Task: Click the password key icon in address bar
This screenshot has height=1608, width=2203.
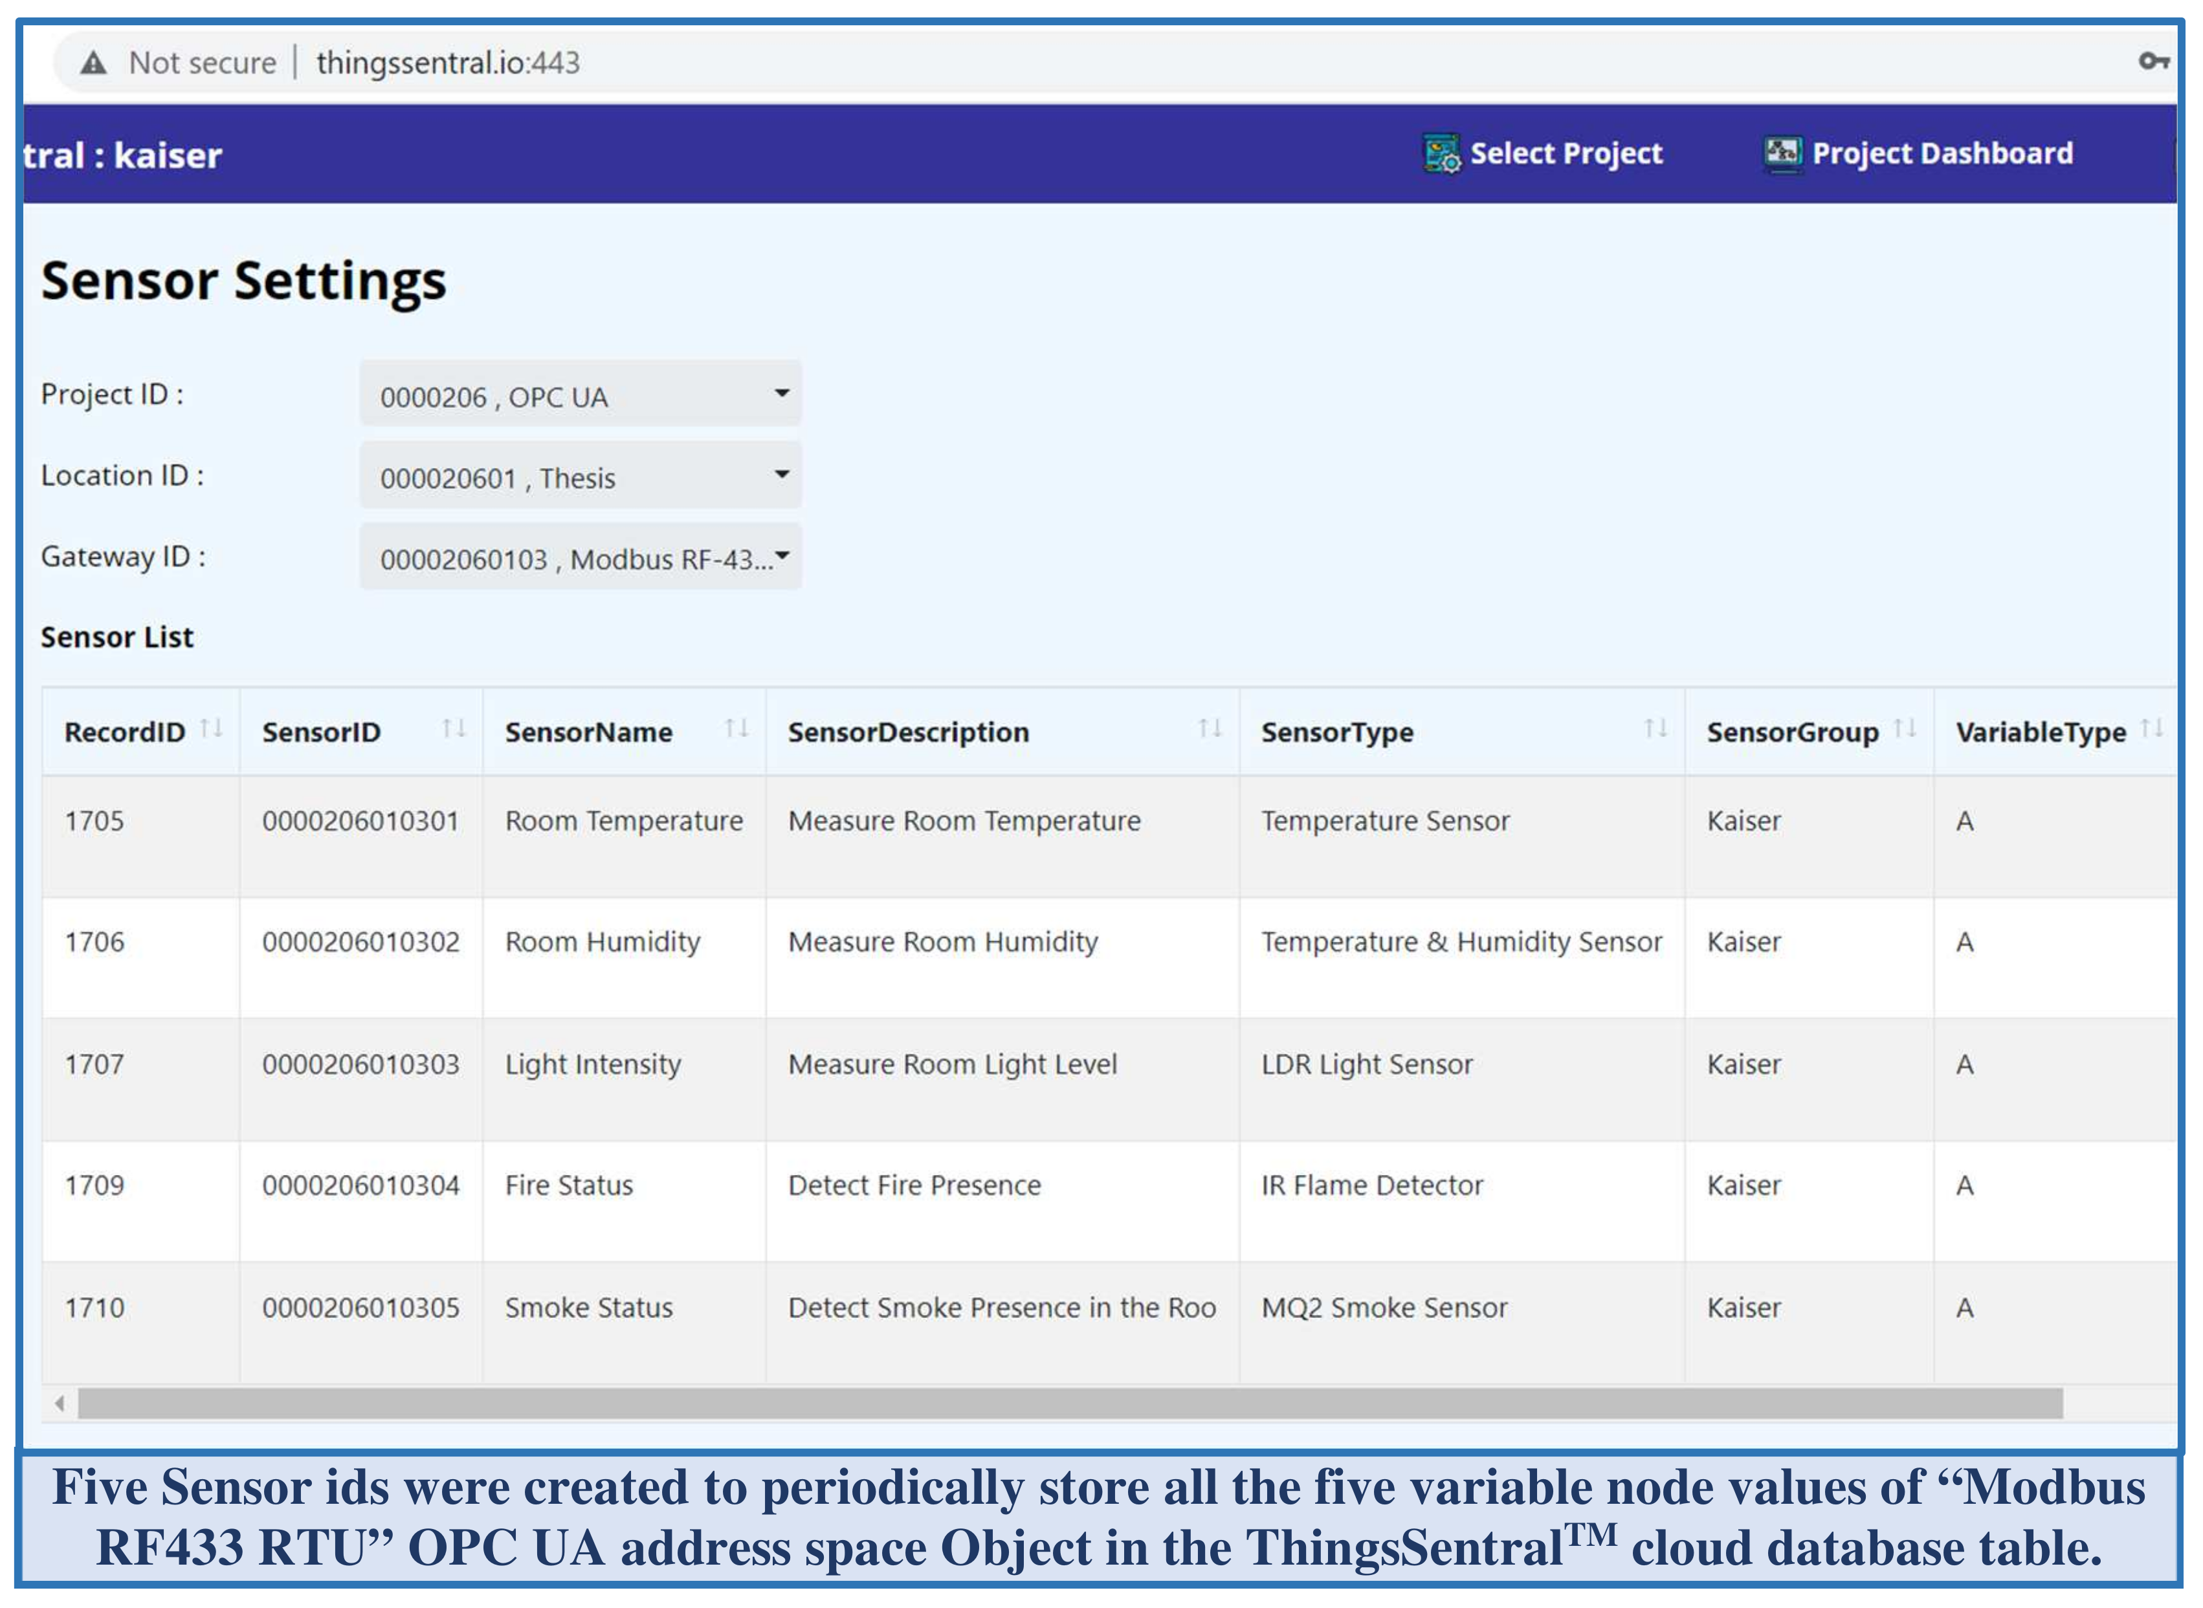Action: [x=2153, y=62]
